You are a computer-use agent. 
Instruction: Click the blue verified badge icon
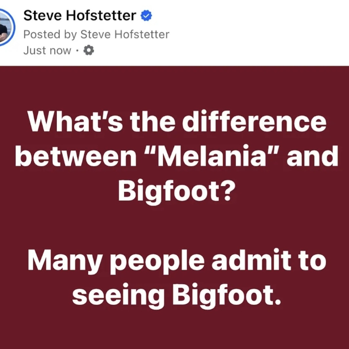click(146, 16)
